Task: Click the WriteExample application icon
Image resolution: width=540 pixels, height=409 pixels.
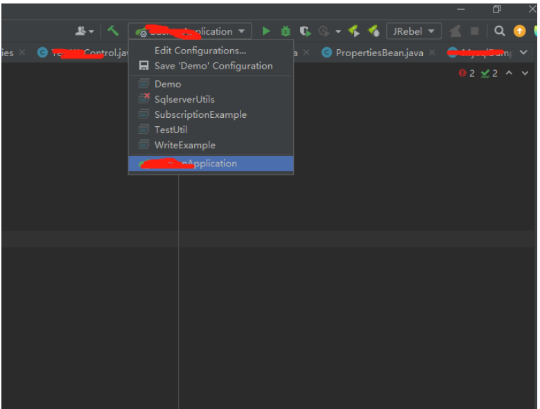Action: (143, 145)
